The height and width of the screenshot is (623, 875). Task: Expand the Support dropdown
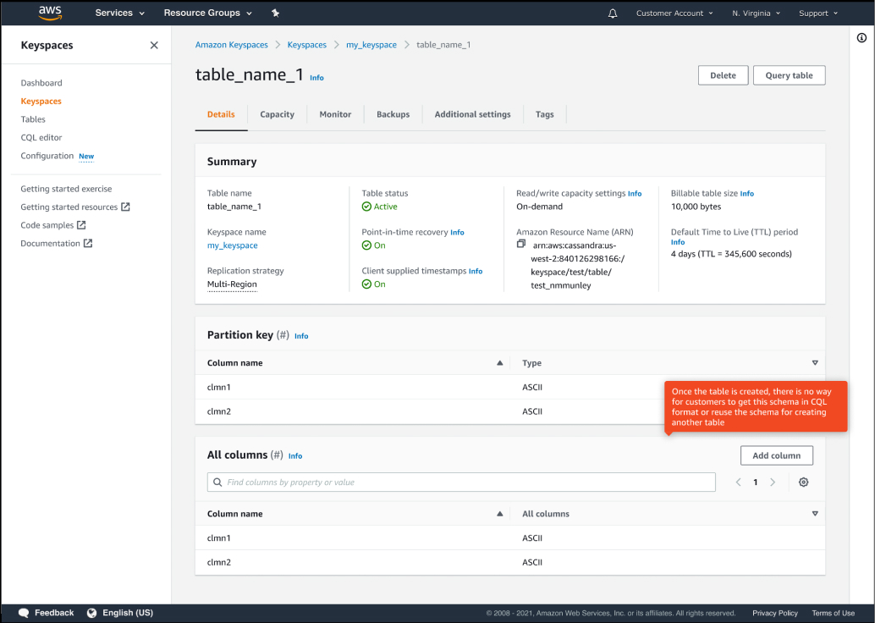coord(817,13)
